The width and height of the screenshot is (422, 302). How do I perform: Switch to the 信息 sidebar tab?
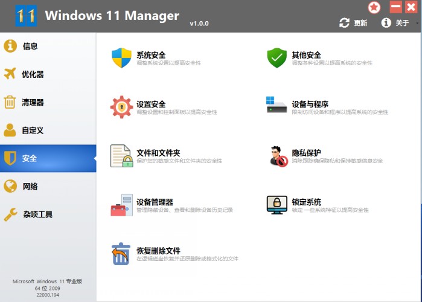pyautogui.click(x=30, y=46)
